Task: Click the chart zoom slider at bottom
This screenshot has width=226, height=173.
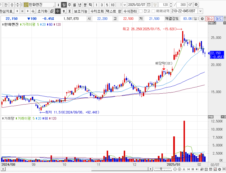Action: (161, 169)
